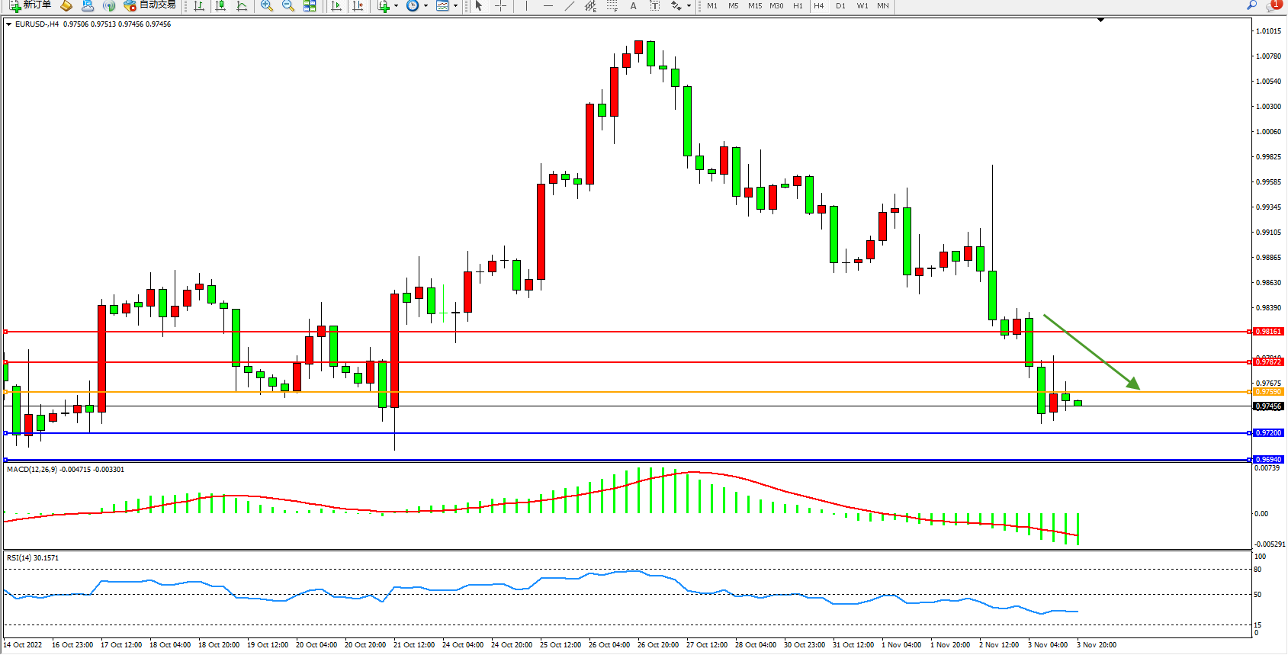Open the periodicity clock dropdown arrow

[x=426, y=6]
